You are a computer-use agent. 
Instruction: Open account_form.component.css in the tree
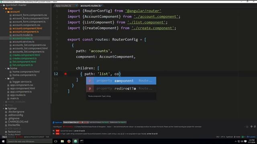pos(30,15)
